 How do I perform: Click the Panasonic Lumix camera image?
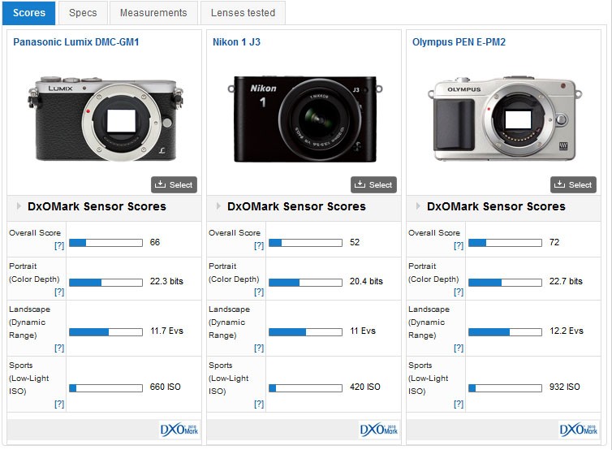[106, 119]
